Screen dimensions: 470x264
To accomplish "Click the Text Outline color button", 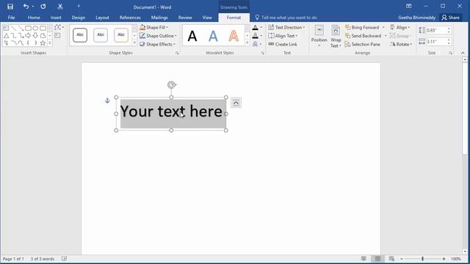I will point(255,36).
